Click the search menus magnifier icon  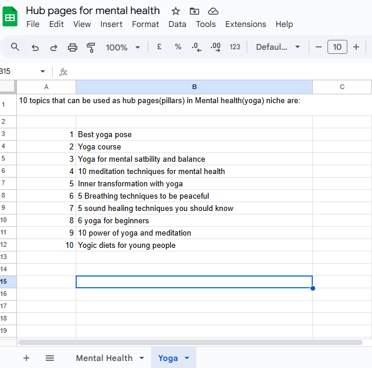tap(16, 47)
